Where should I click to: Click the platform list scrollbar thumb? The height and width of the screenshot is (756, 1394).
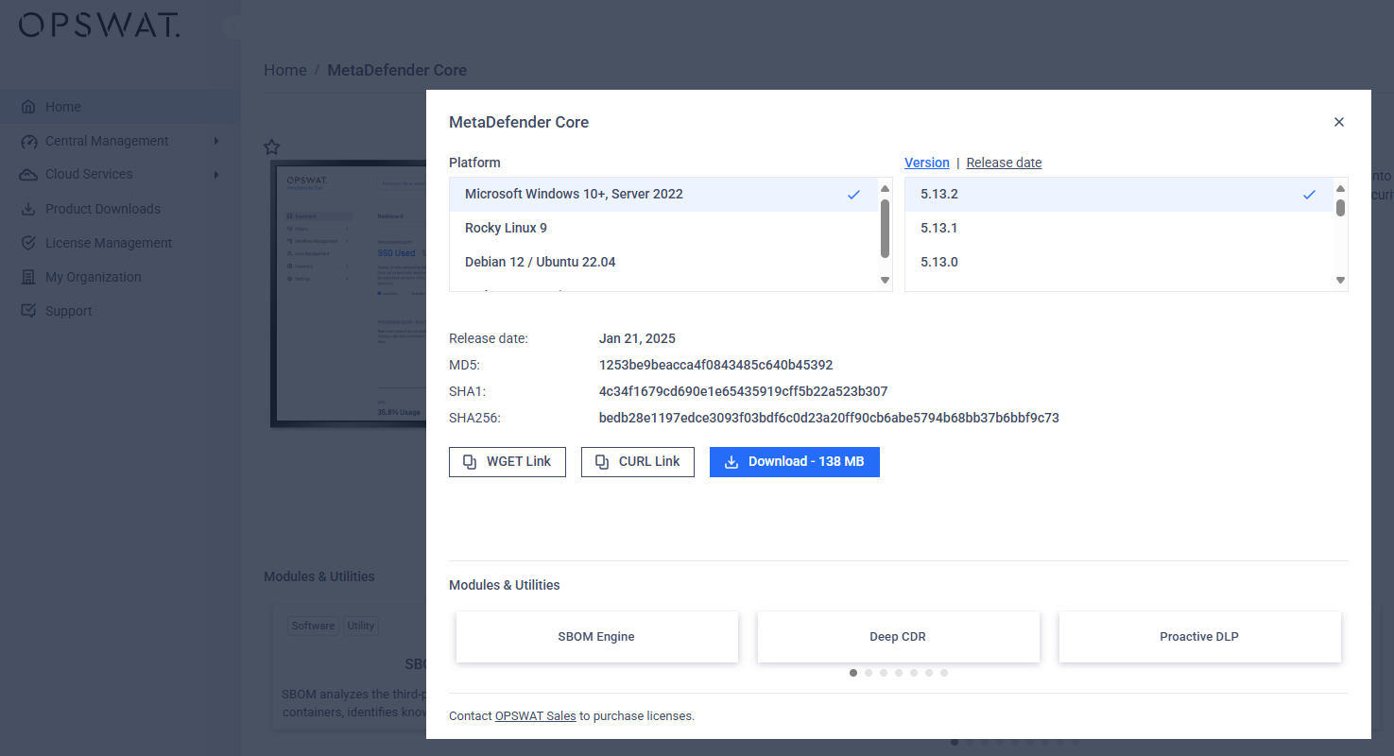click(886, 228)
